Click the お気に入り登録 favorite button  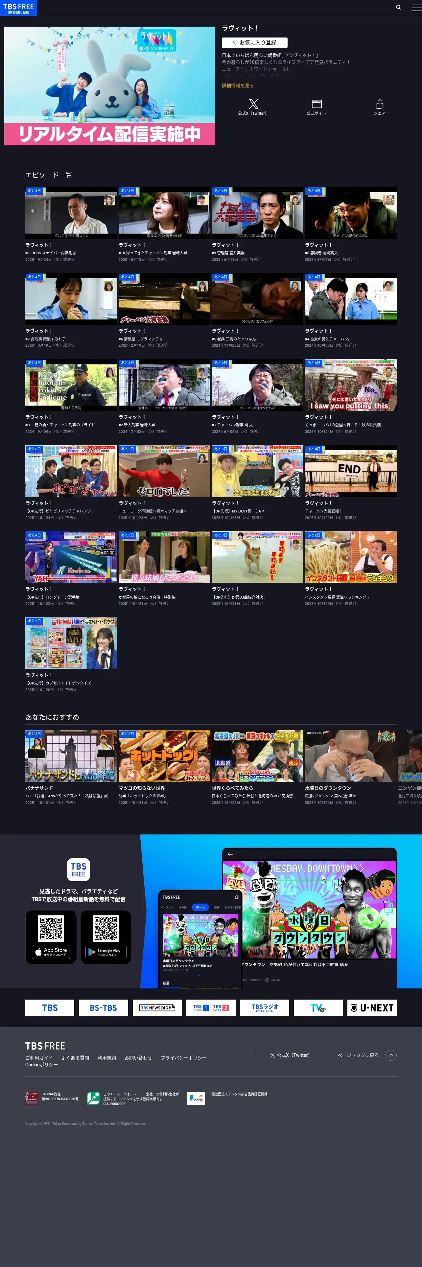254,43
